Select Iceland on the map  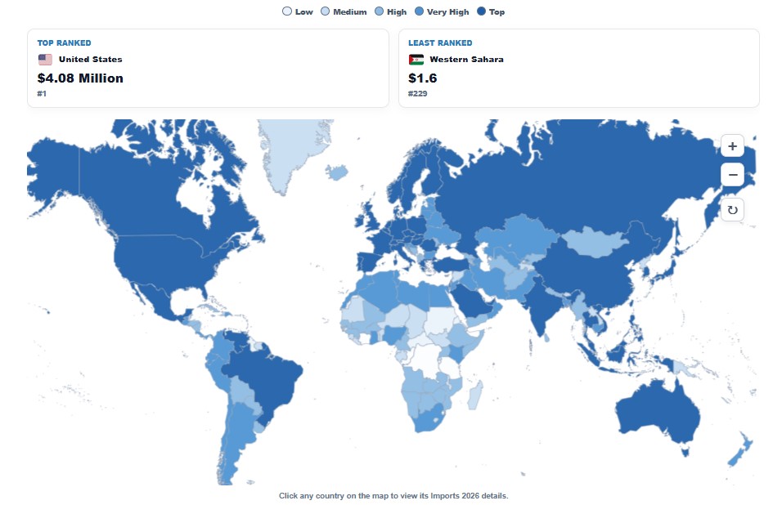point(337,172)
